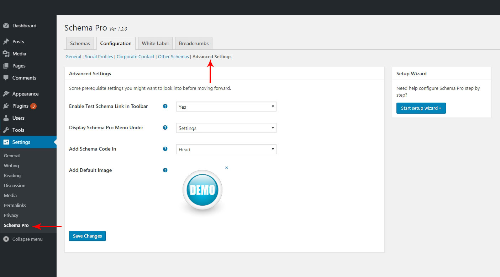This screenshot has width=500, height=277.
Task: Click help icon beside Add Schema Code In
Action: [165, 149]
